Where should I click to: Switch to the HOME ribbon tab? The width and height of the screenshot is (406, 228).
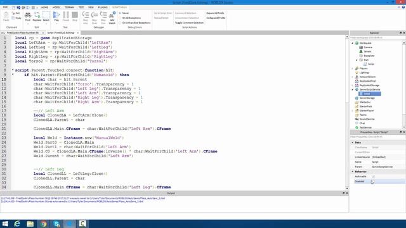pos(44,7)
